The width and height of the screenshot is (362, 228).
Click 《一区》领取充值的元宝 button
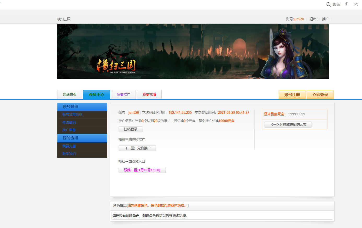point(288,124)
